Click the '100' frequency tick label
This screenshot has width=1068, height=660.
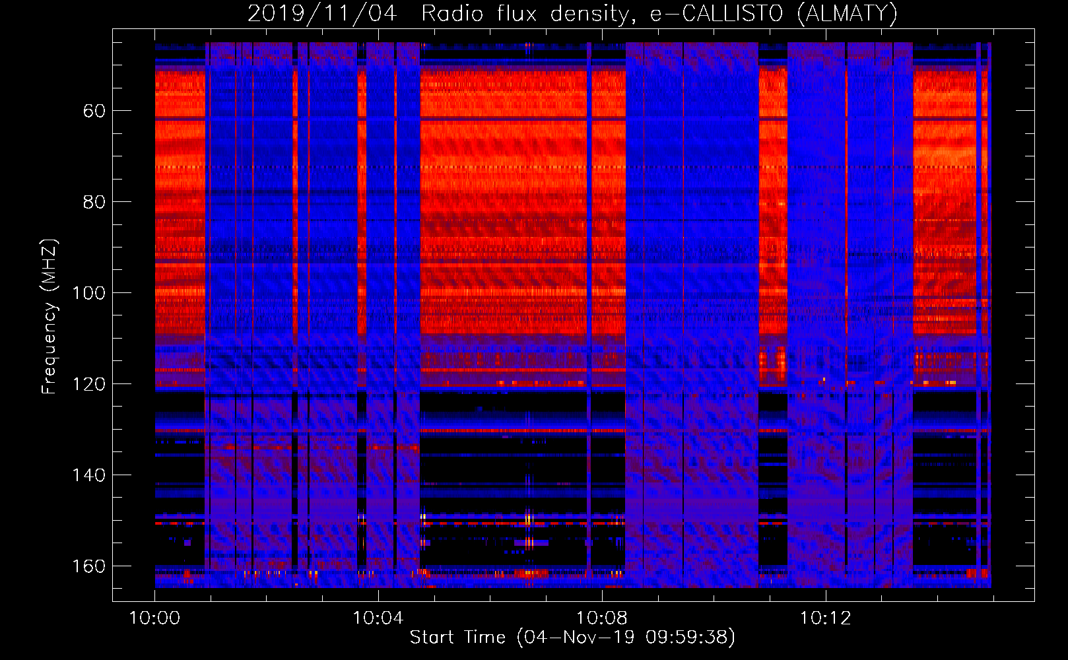click(89, 293)
